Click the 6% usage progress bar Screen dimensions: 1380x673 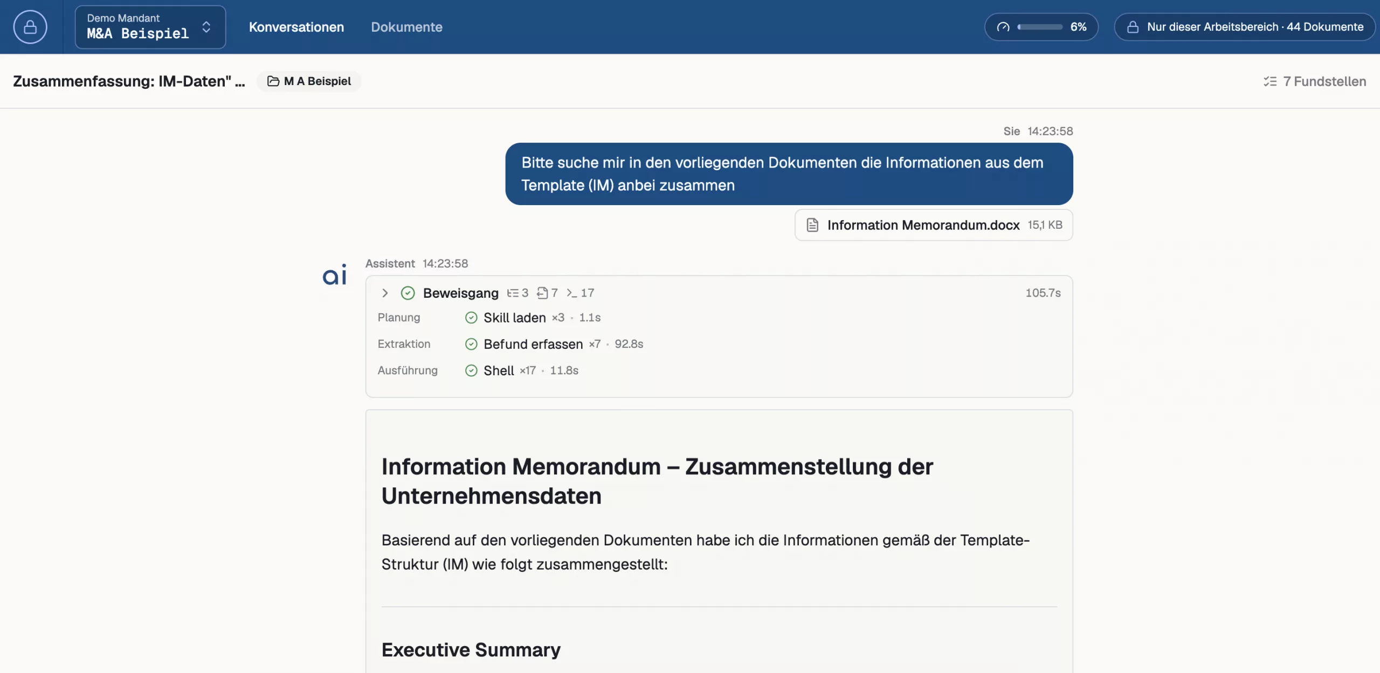1040,27
